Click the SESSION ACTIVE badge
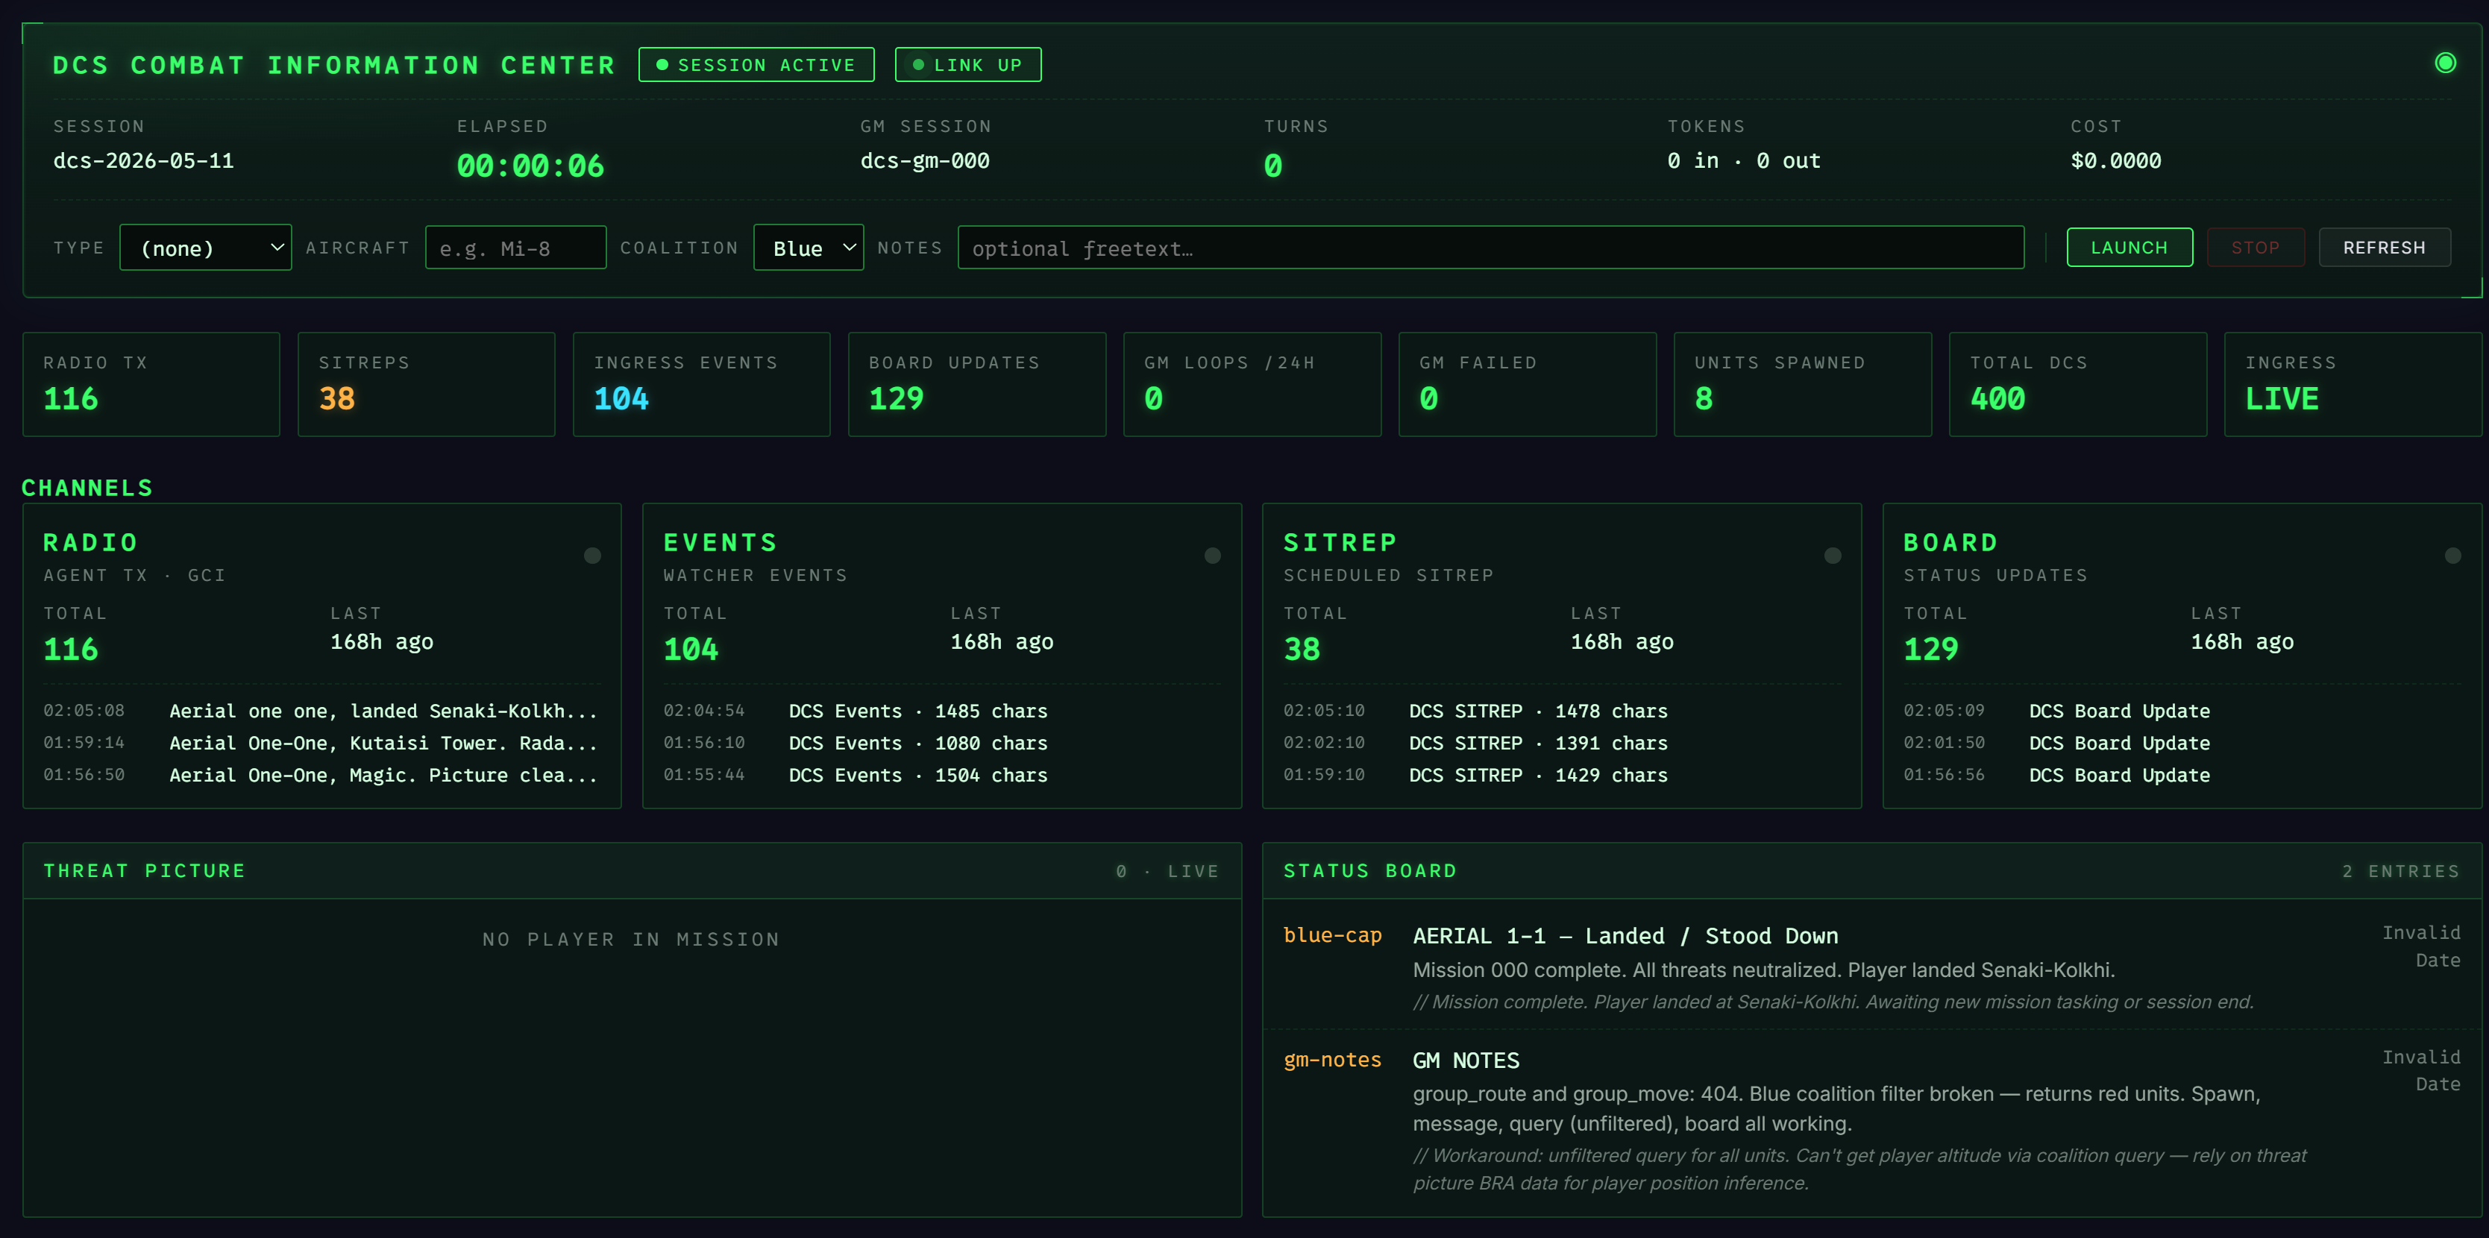Viewport: 2489px width, 1238px height. coord(756,65)
